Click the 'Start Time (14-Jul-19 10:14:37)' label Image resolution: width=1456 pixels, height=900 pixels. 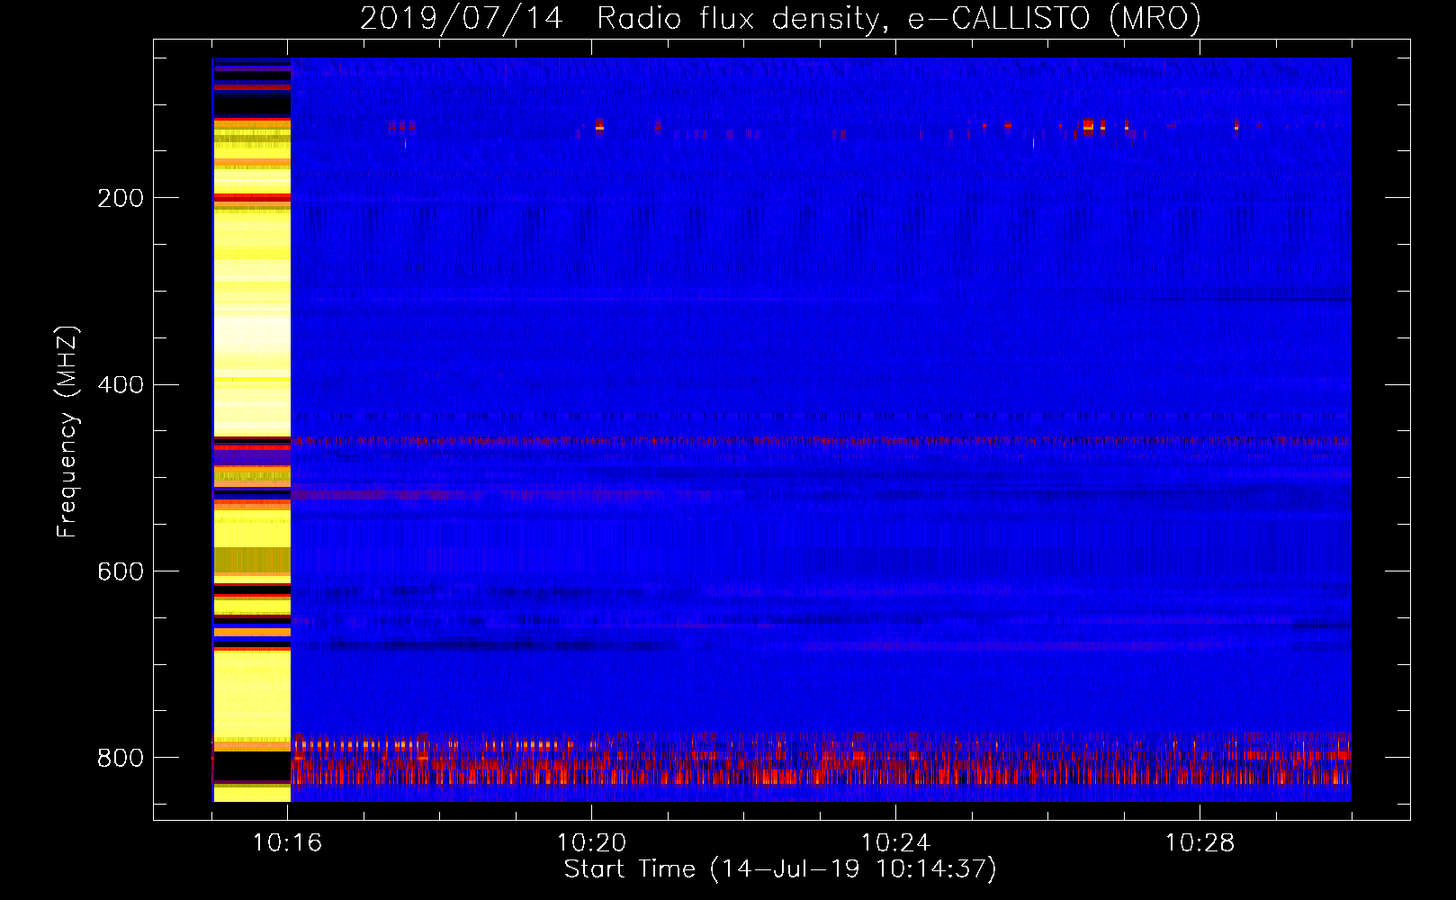(780, 869)
